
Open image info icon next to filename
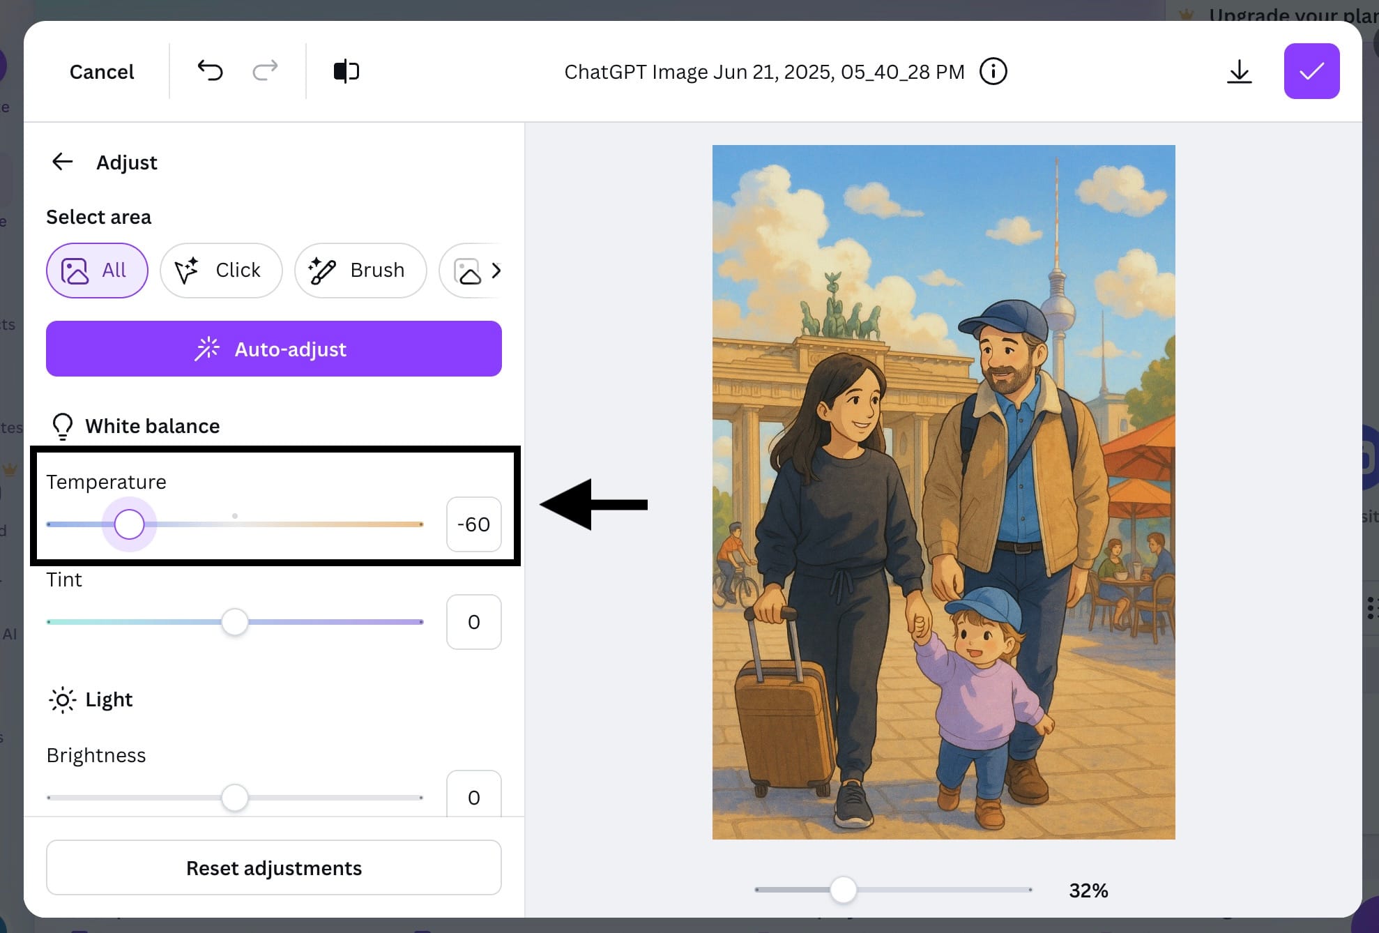(x=993, y=71)
